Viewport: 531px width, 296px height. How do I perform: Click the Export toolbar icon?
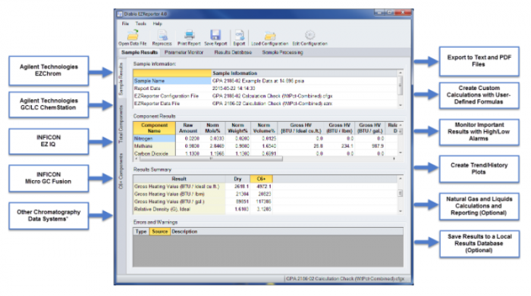pyautogui.click(x=240, y=35)
